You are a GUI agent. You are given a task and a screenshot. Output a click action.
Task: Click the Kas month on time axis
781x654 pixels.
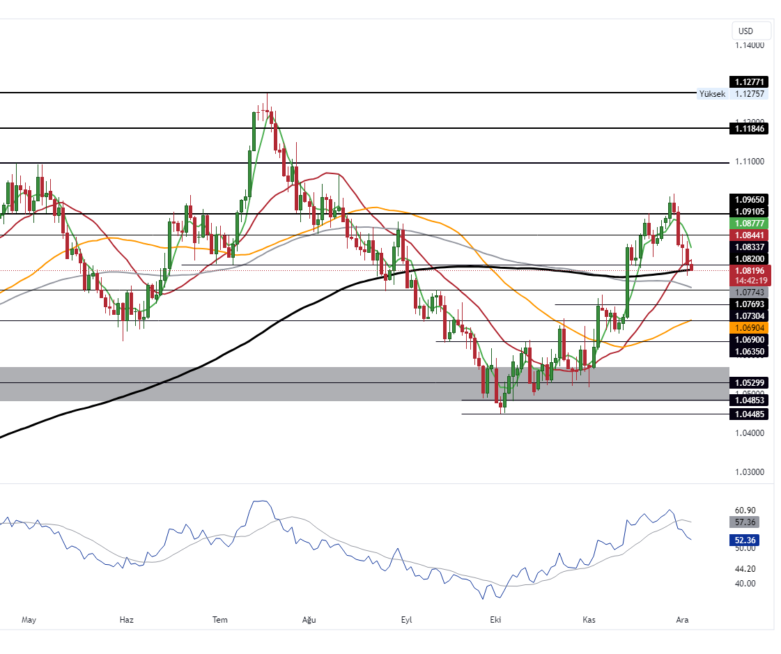point(589,619)
